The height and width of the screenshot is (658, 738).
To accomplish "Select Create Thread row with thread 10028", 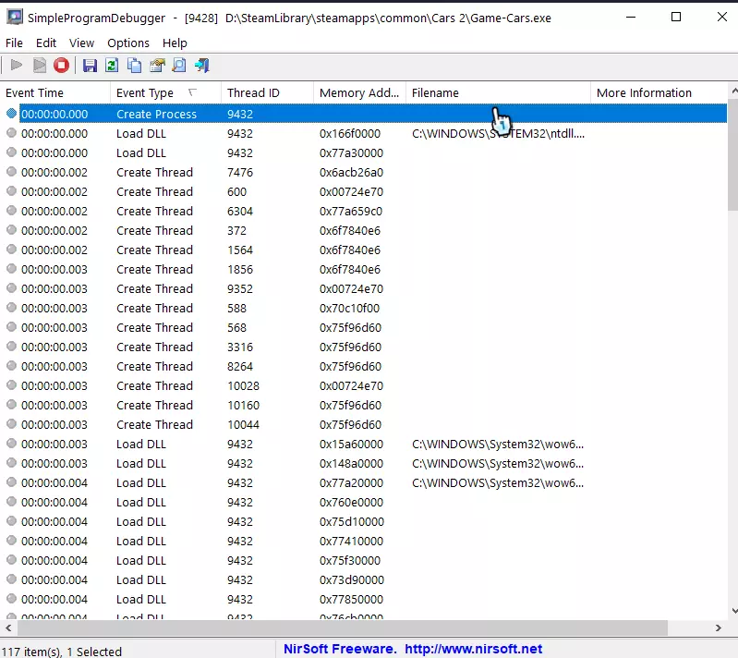I will coord(154,386).
